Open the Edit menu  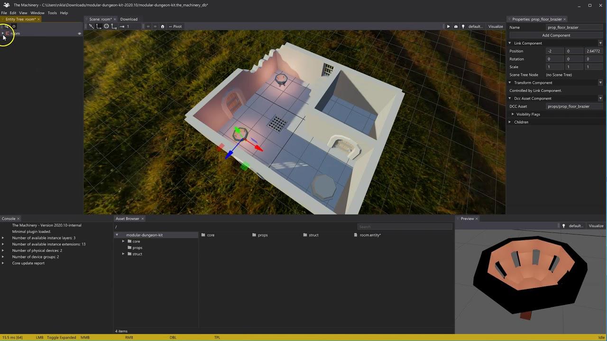[13, 13]
